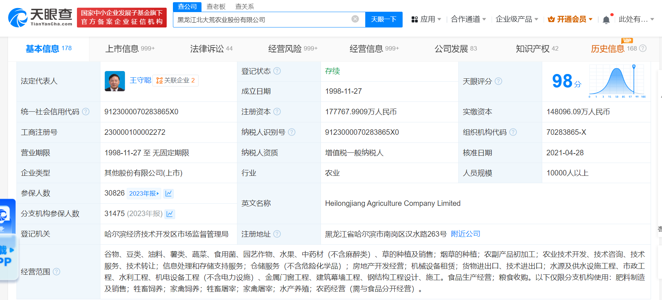Click the 应用 grid icon
The image size is (662, 300).
pyautogui.click(x=415, y=19)
